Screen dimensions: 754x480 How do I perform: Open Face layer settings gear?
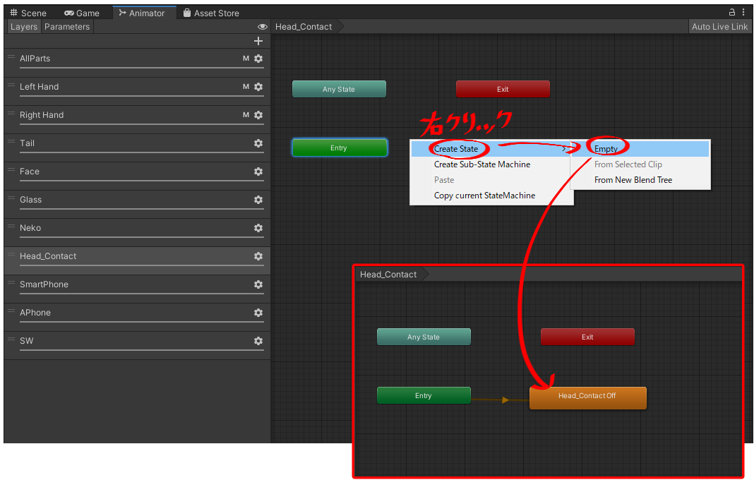(258, 172)
